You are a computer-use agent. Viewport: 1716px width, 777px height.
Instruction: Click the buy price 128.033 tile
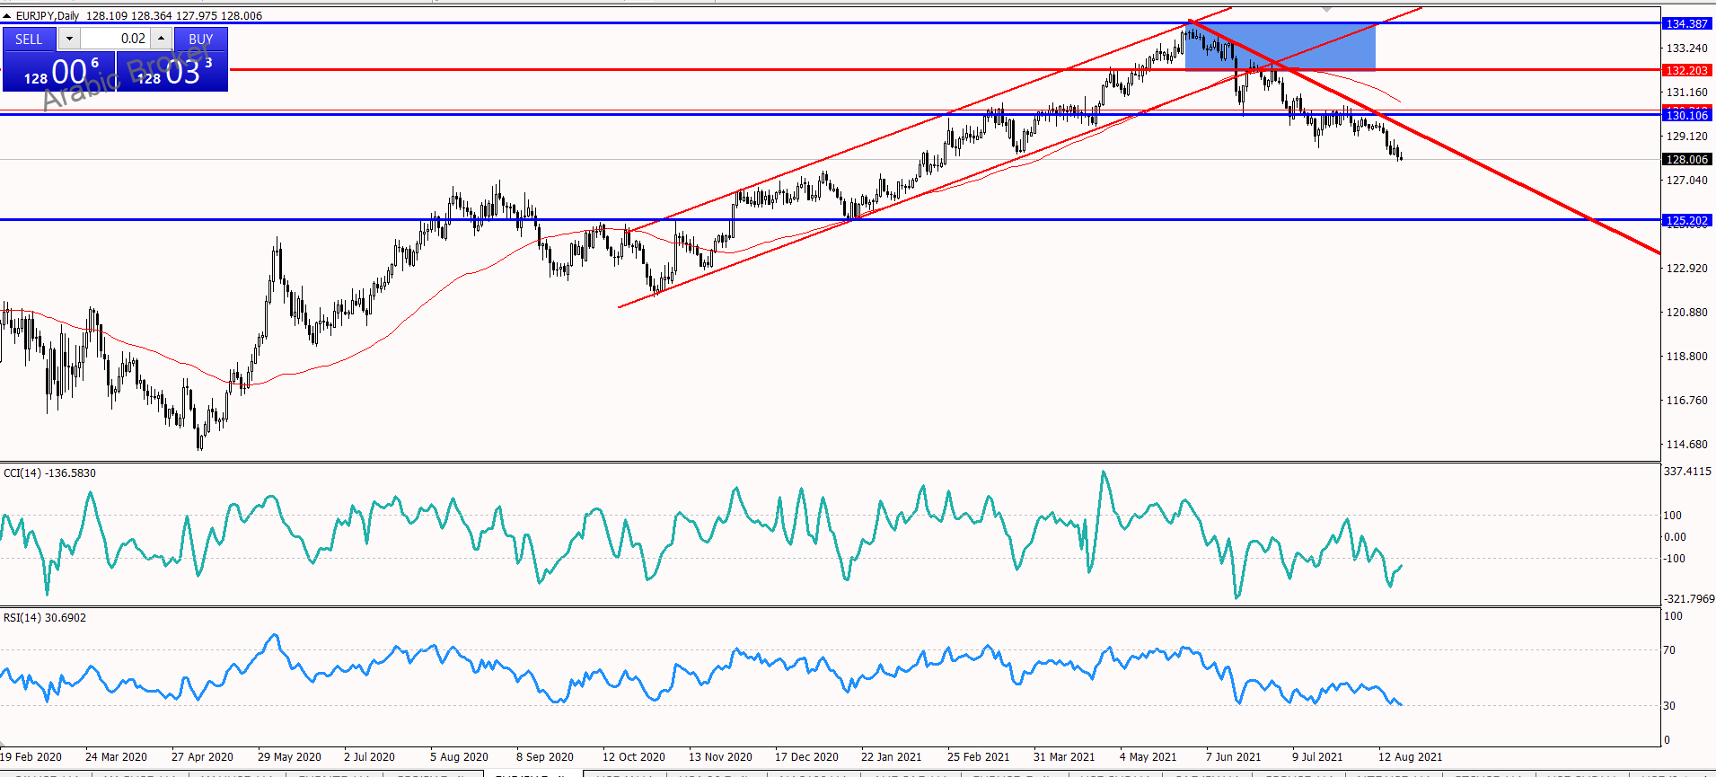[172, 71]
